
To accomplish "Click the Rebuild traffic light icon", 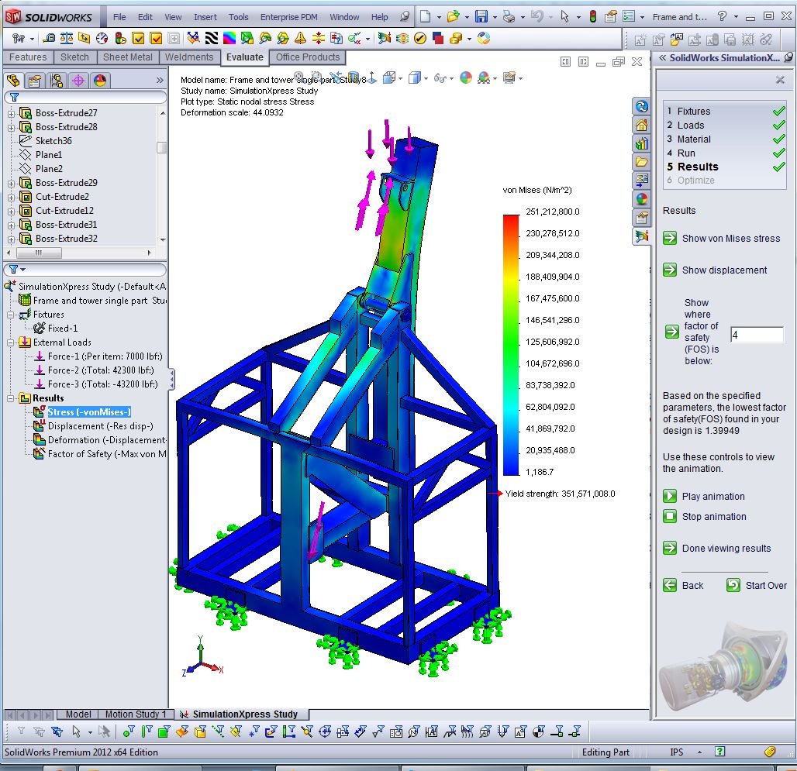I will tap(592, 17).
